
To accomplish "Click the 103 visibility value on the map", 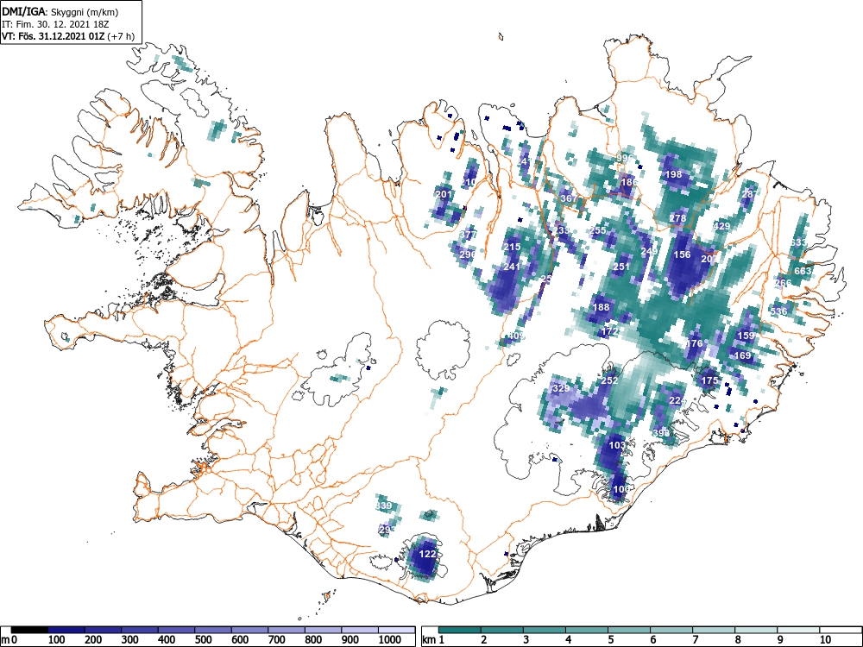I will pyautogui.click(x=618, y=445).
